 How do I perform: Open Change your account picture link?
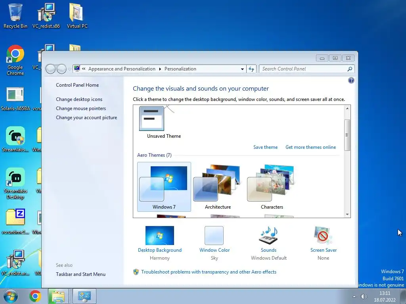[86, 118]
